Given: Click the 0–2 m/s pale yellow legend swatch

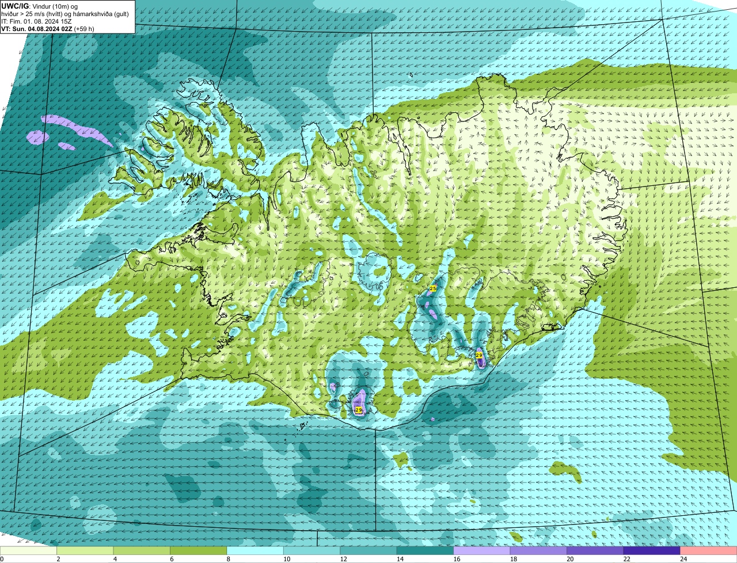Looking at the screenshot, I should pyautogui.click(x=29, y=551).
